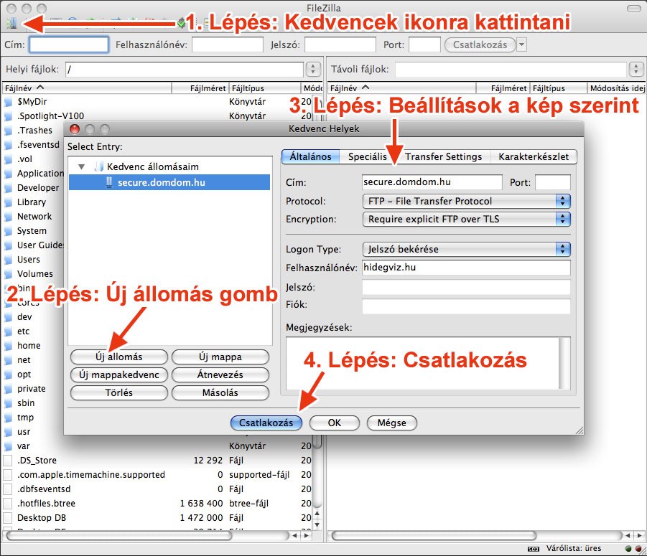Image resolution: width=647 pixels, height=556 pixels.
Task: Click the quick connect Csatlakozás button
Action: click(x=480, y=44)
